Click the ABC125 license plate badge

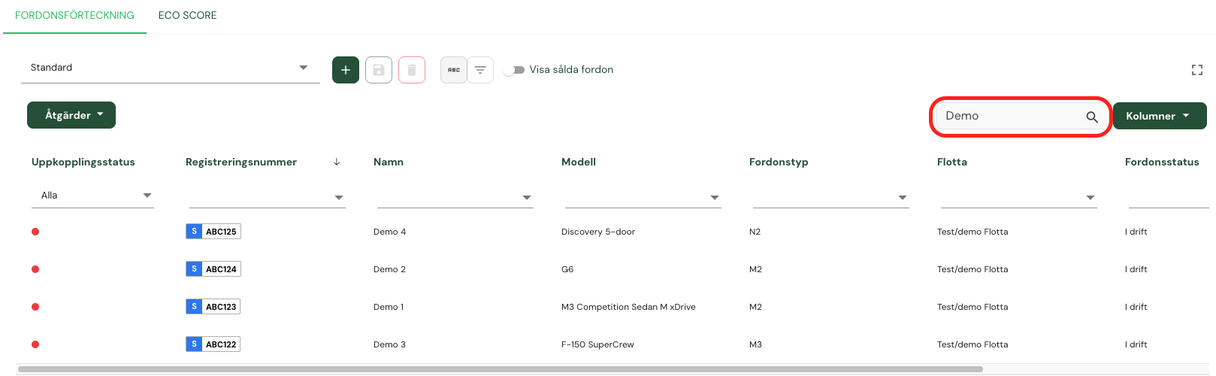coord(213,232)
